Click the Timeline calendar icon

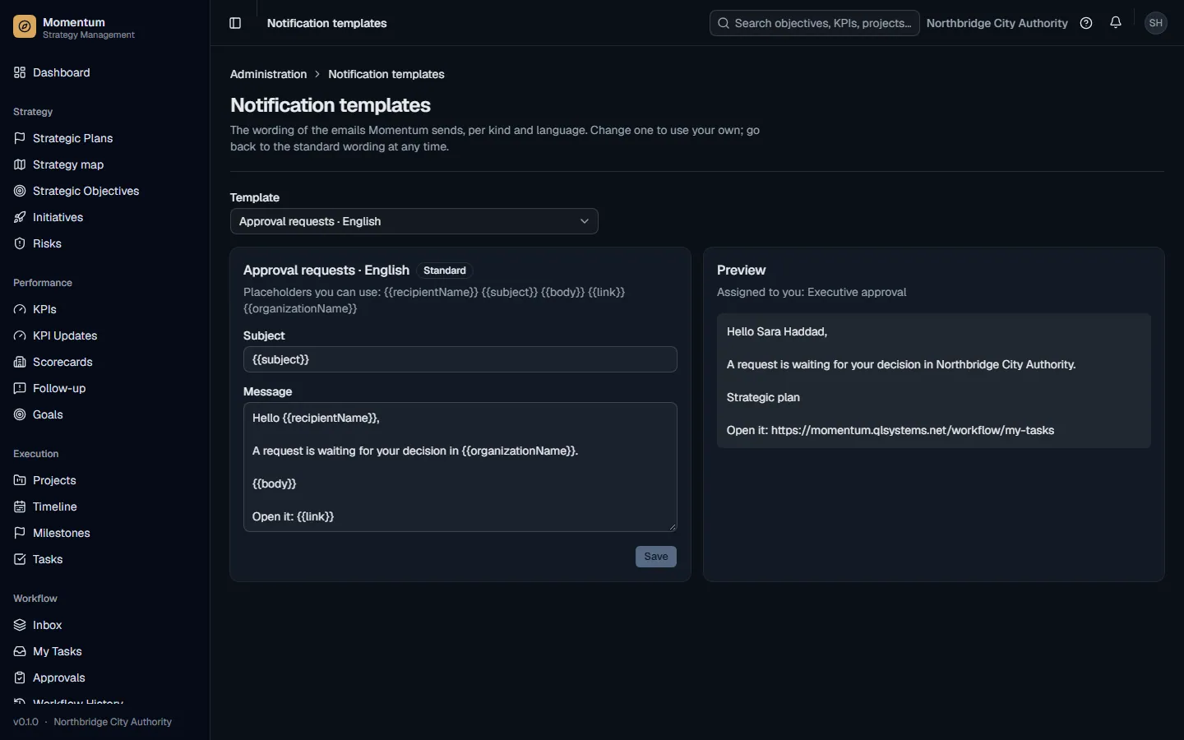[20, 506]
